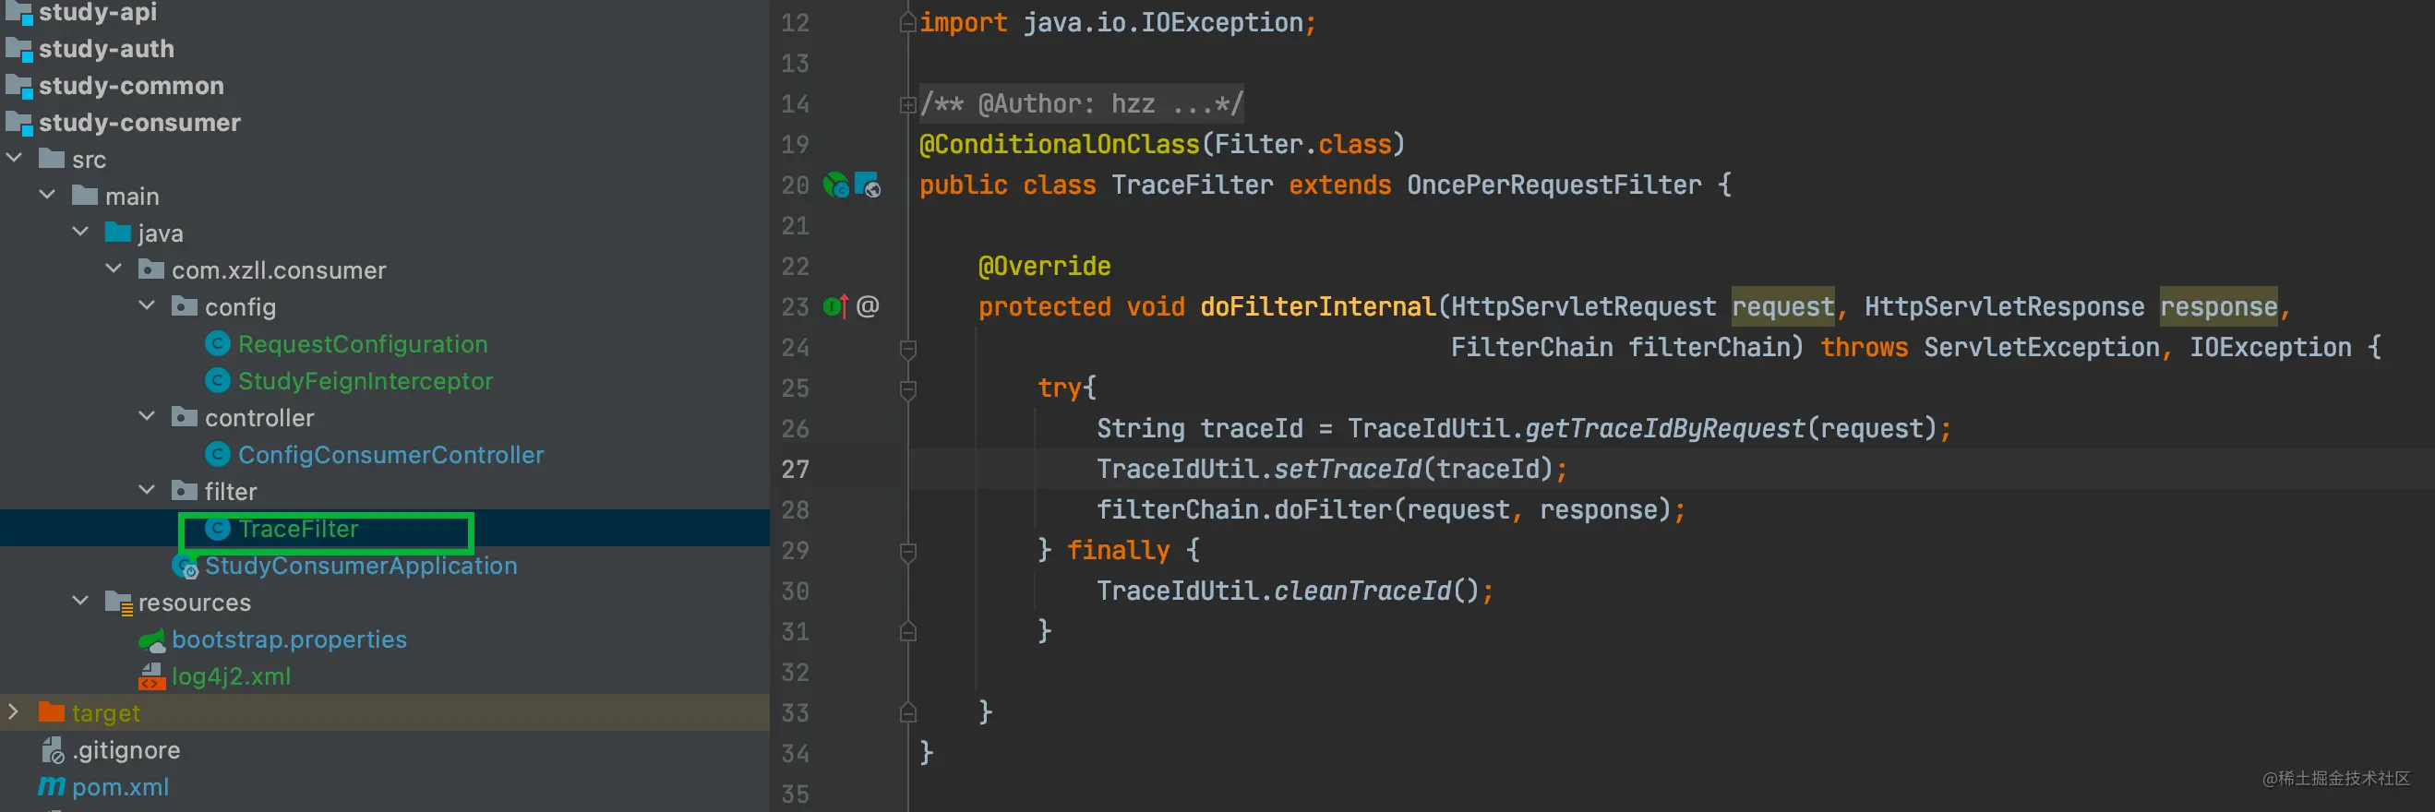Click the TraceFilter class icon

pos(218,529)
